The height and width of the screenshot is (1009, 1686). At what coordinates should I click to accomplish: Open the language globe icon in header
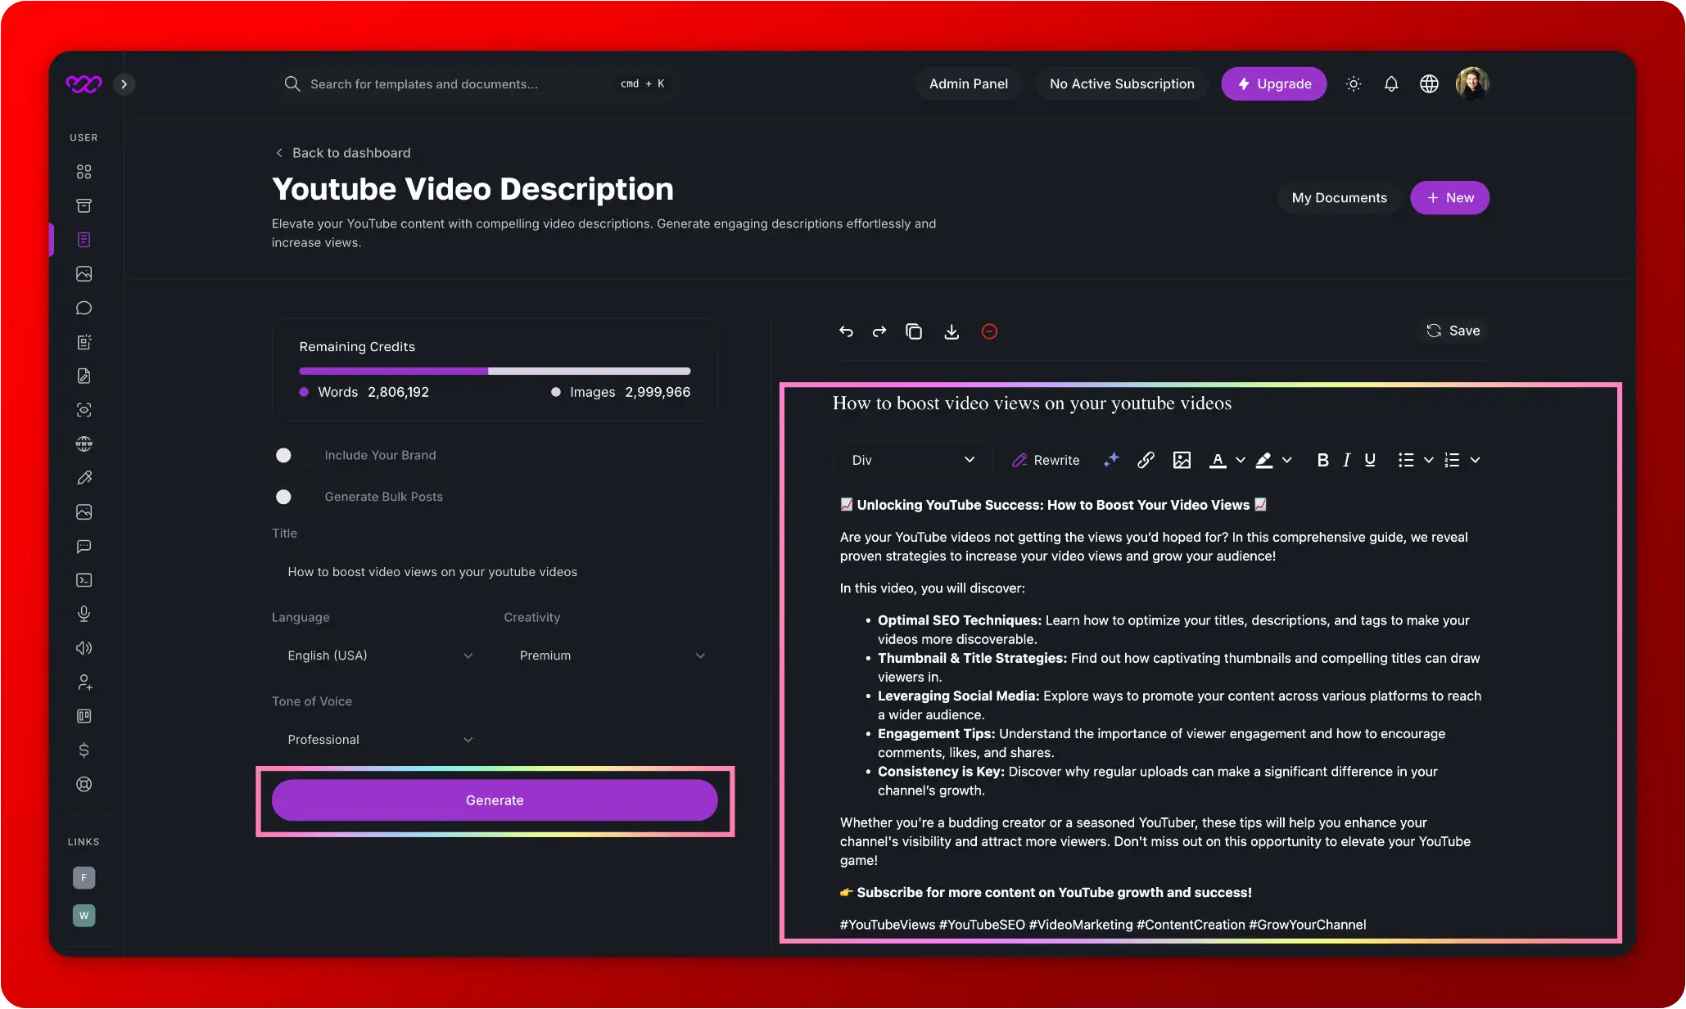[1429, 83]
